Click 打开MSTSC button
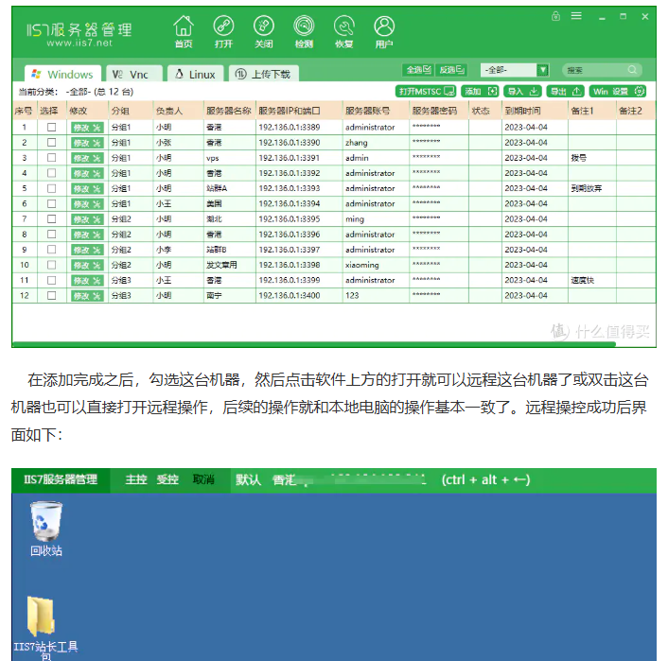This screenshot has height=661, width=668. coord(426,91)
